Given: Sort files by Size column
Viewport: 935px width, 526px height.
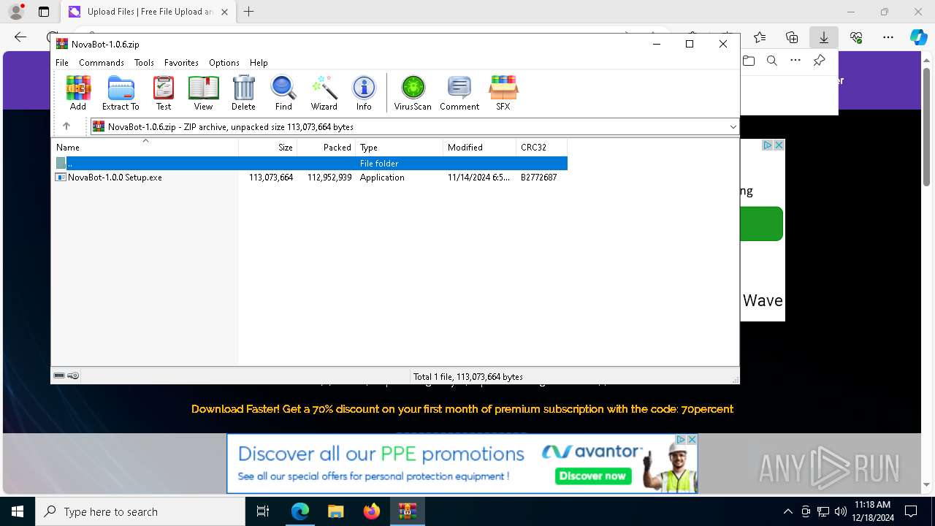Looking at the screenshot, I should 268,148.
